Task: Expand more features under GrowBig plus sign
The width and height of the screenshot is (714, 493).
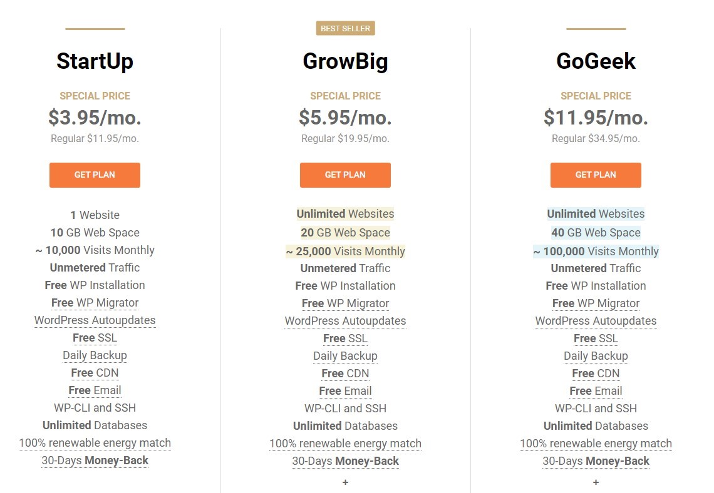Action: (x=345, y=482)
